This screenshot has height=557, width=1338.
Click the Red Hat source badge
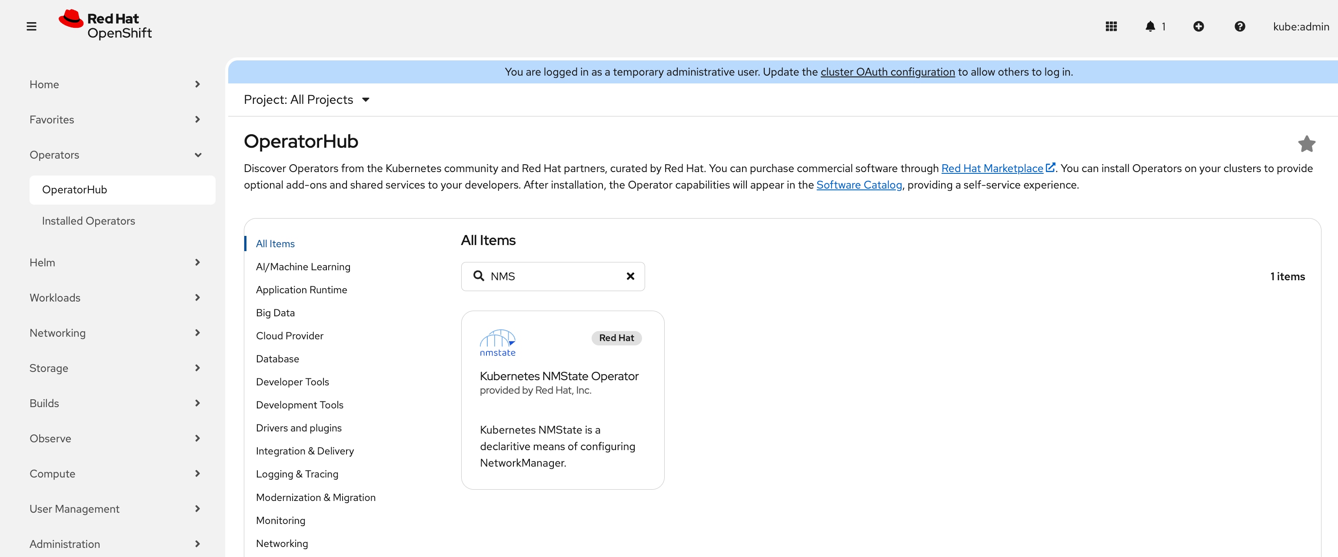pyautogui.click(x=616, y=338)
